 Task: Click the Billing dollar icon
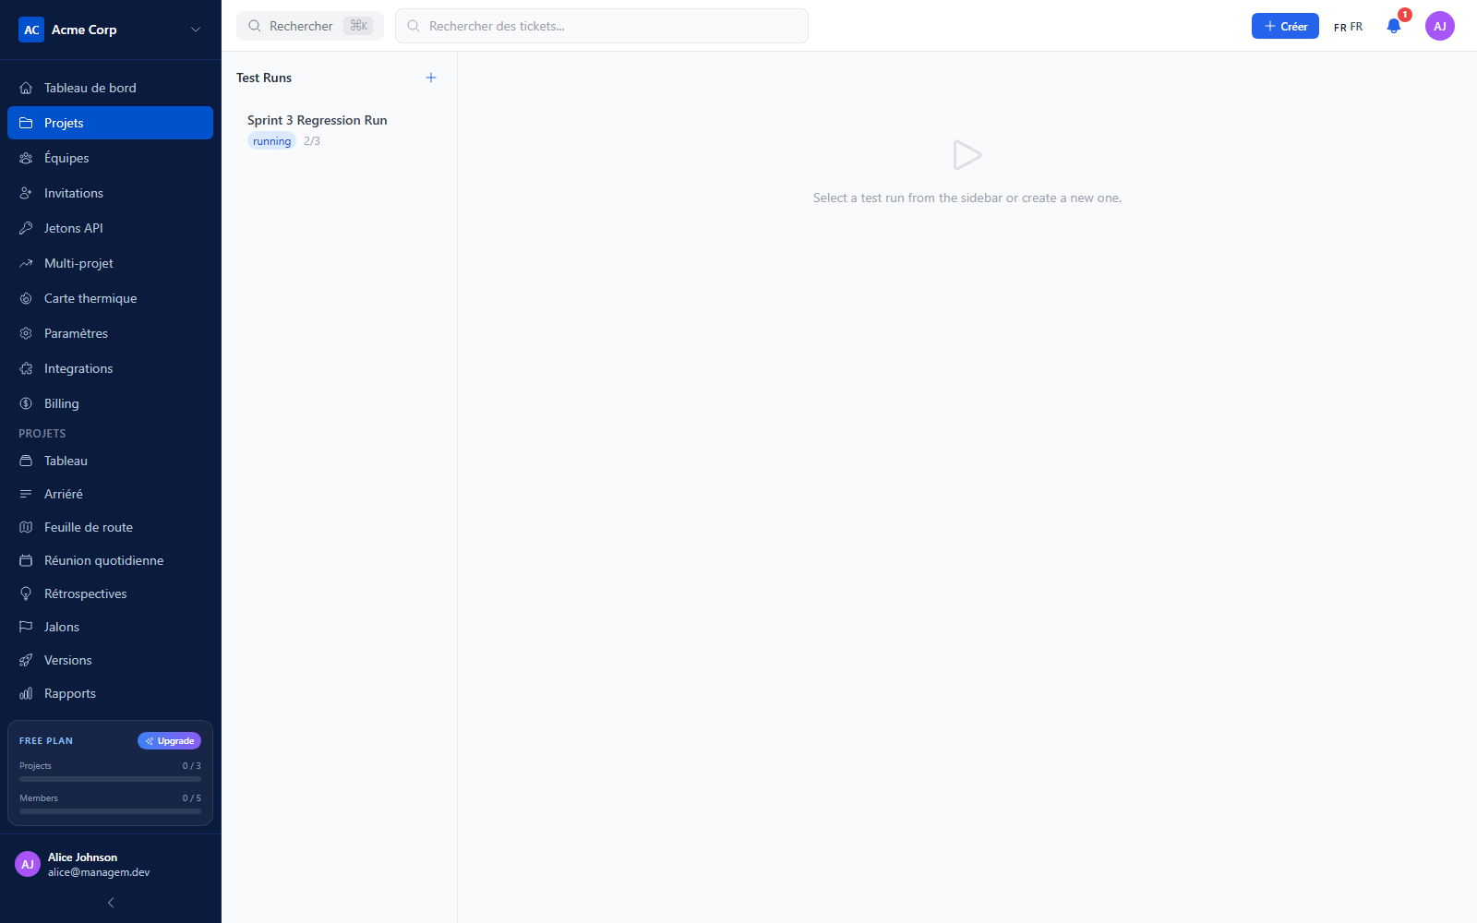[26, 403]
